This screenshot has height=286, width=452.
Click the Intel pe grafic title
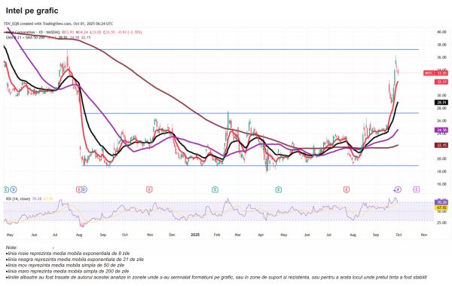tap(32, 11)
